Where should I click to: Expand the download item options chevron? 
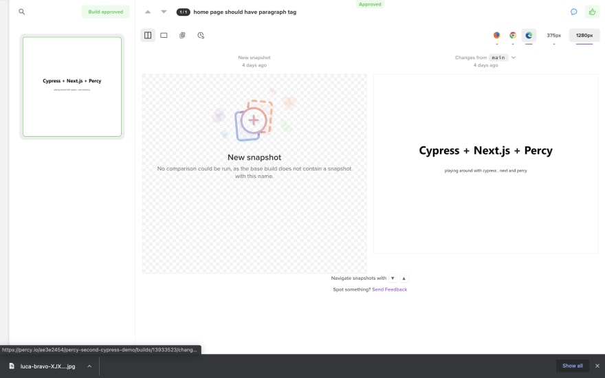tap(89, 366)
